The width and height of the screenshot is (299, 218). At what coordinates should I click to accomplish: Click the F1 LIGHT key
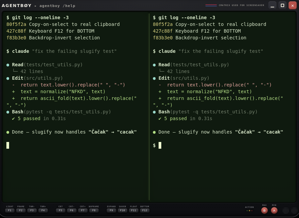pyautogui.click(x=10, y=210)
